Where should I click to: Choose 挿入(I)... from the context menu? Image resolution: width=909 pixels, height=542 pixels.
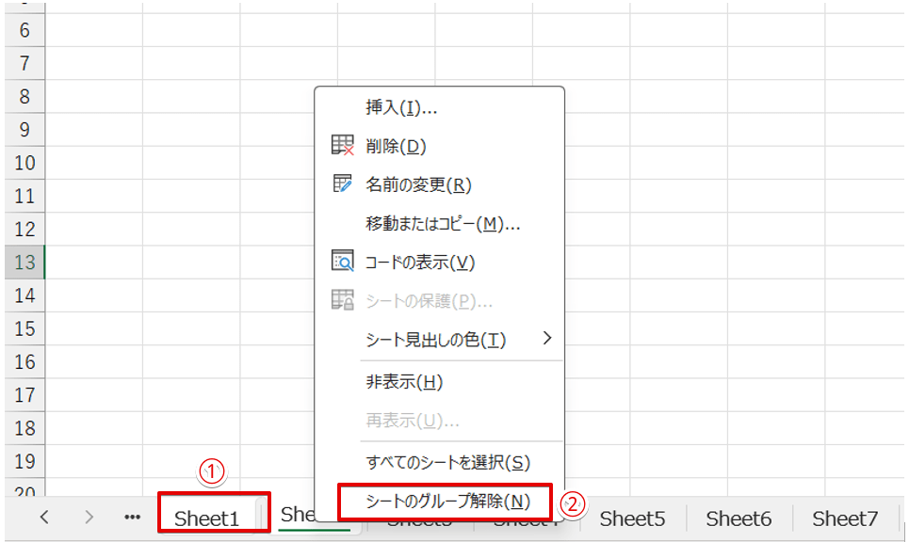point(401,107)
